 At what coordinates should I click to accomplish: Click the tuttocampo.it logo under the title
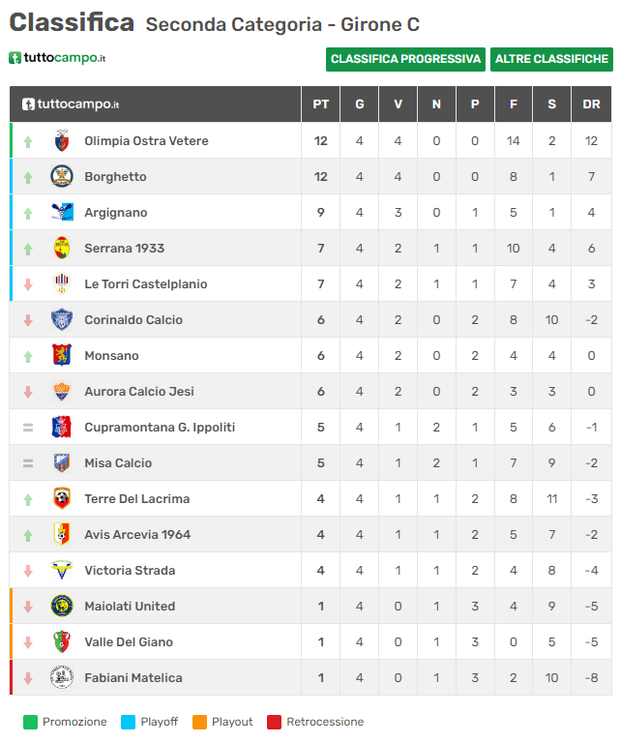(57, 58)
